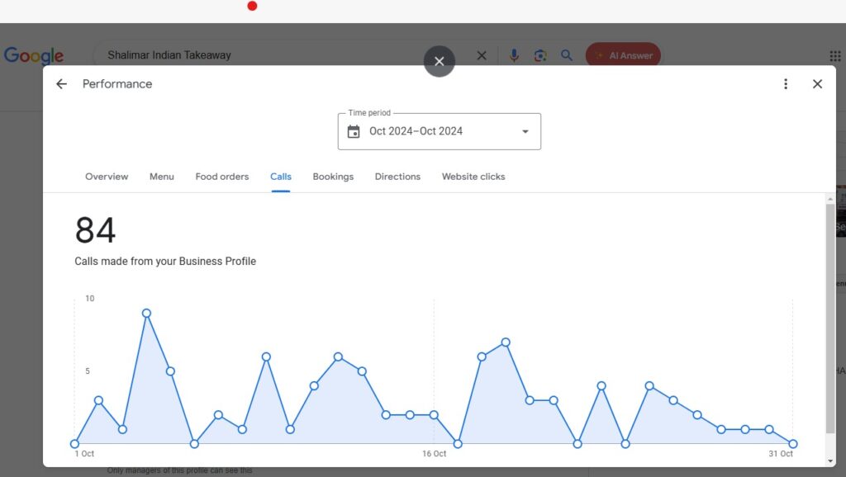Click the scrollbar down arrow

click(x=830, y=460)
